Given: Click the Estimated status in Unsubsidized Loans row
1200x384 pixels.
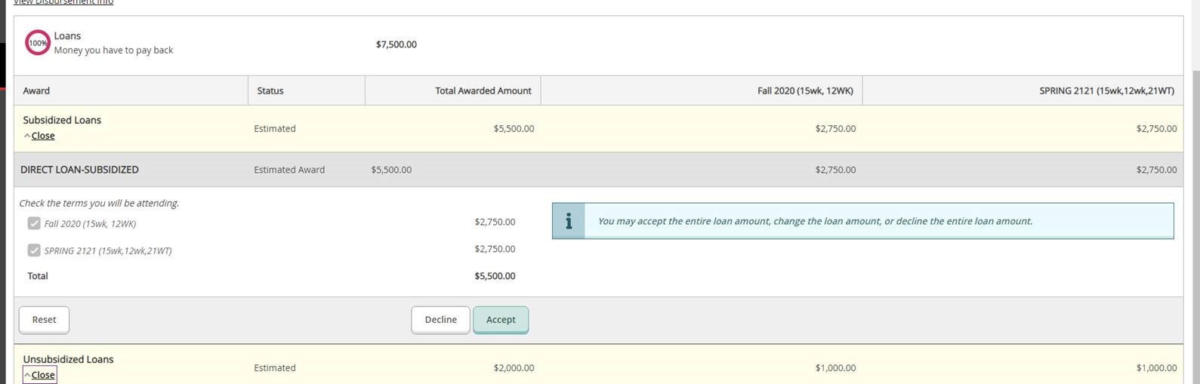Looking at the screenshot, I should 275,368.
